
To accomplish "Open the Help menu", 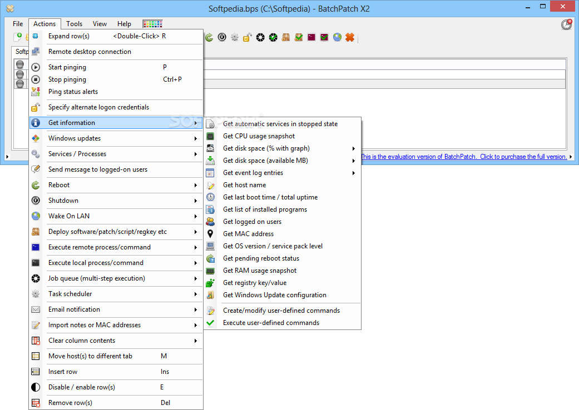I will pos(124,23).
